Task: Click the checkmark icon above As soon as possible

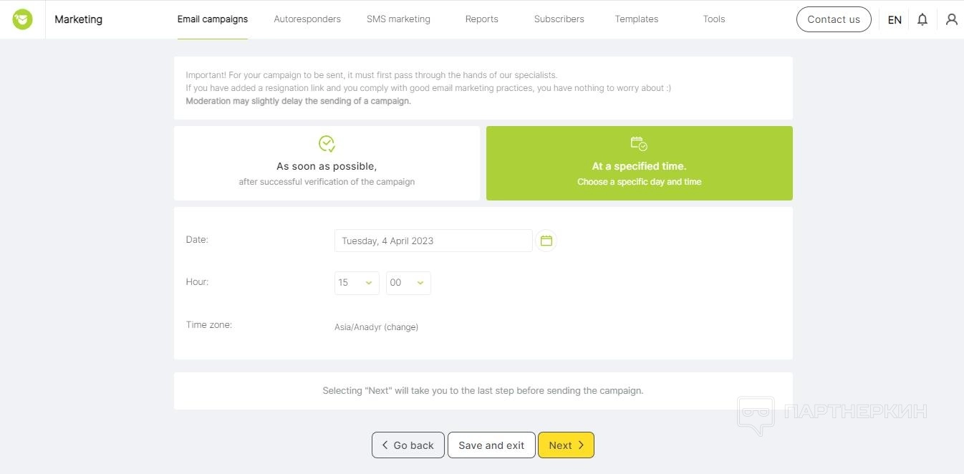Action: [327, 144]
